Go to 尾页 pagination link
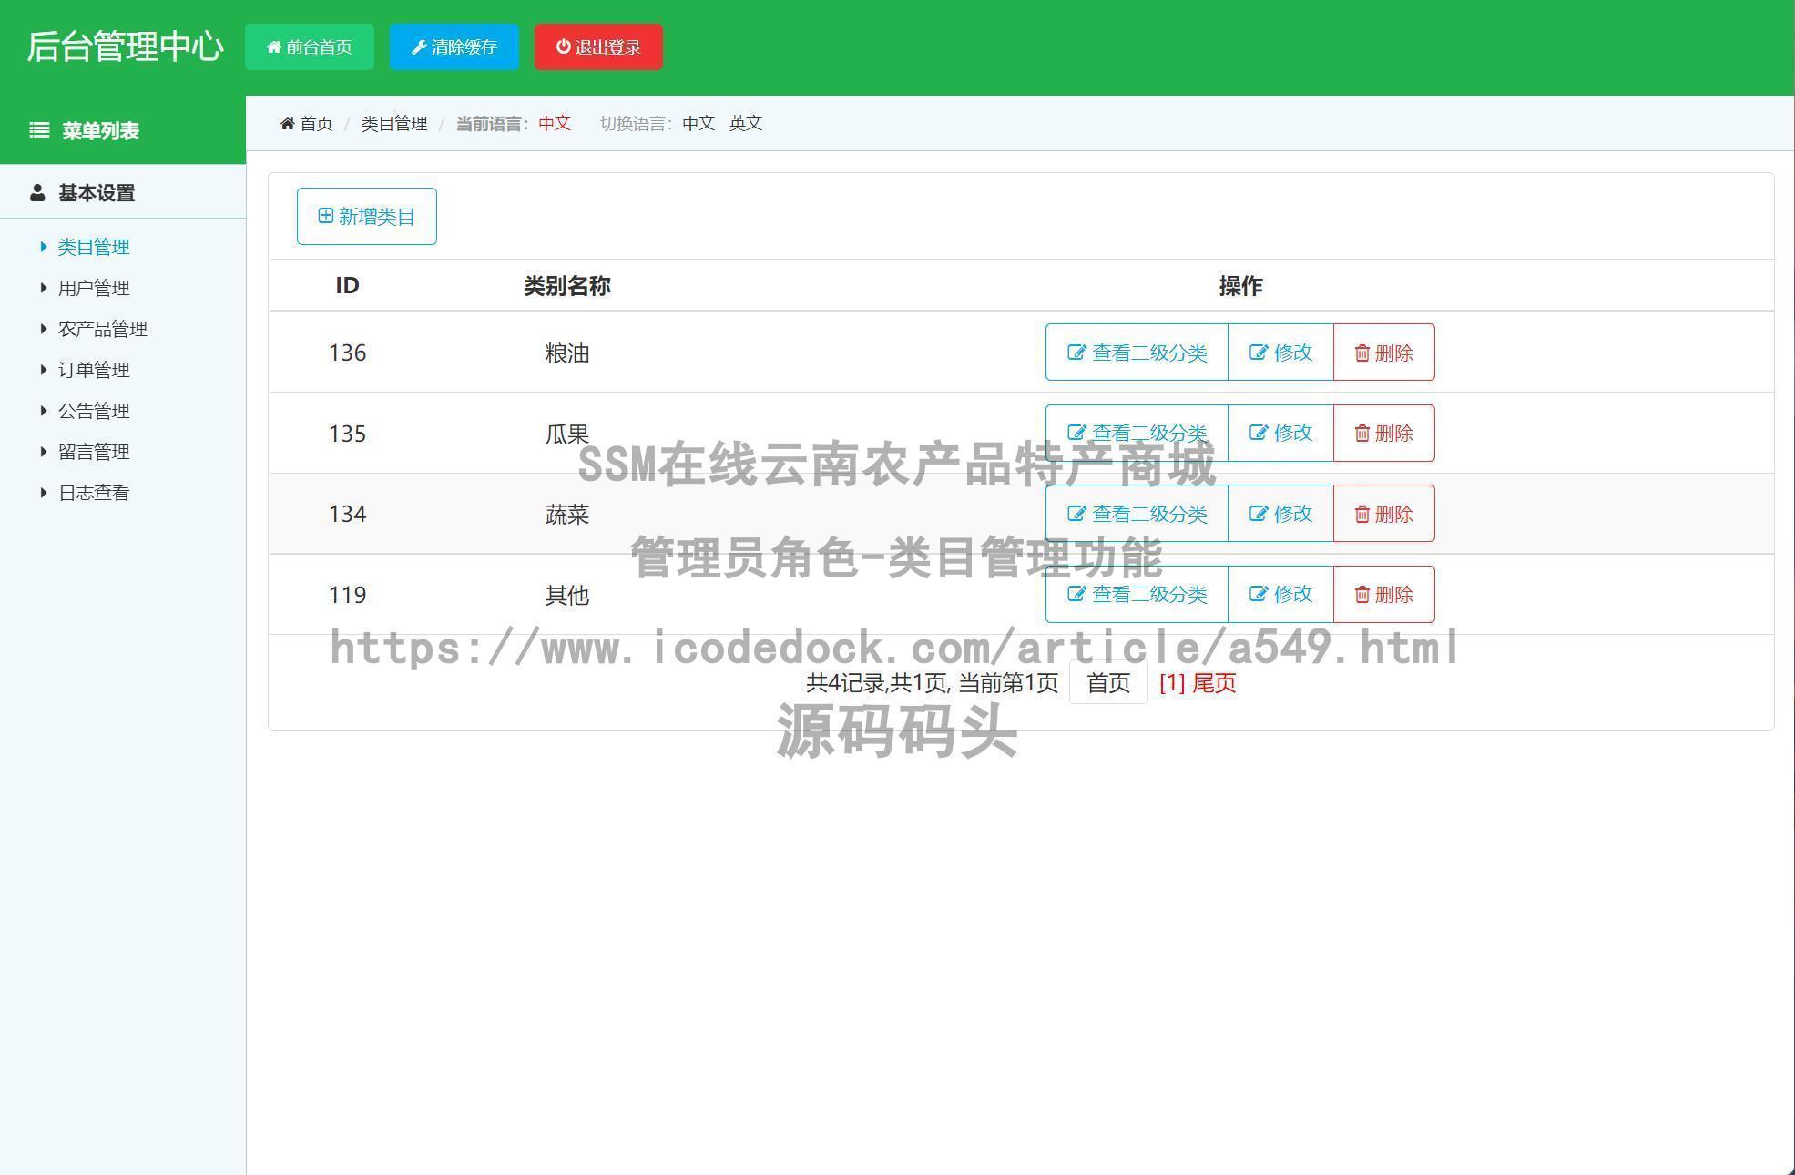The width and height of the screenshot is (1795, 1175). (x=1214, y=683)
